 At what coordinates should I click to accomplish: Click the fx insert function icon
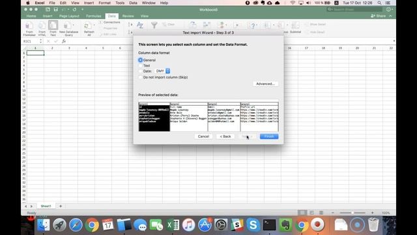click(64, 41)
